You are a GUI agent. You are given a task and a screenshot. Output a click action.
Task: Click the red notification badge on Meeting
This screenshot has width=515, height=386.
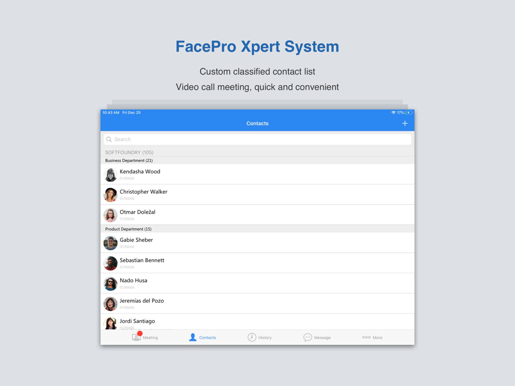140,334
